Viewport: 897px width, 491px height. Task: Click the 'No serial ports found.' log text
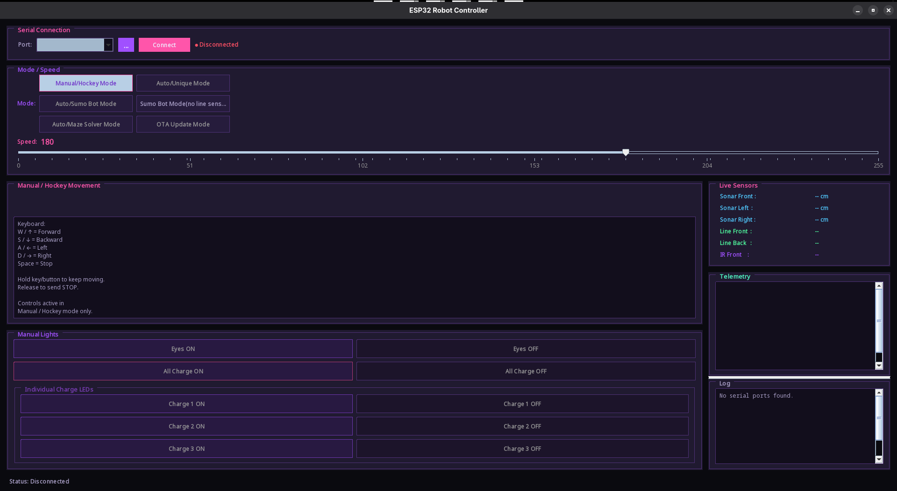point(756,396)
